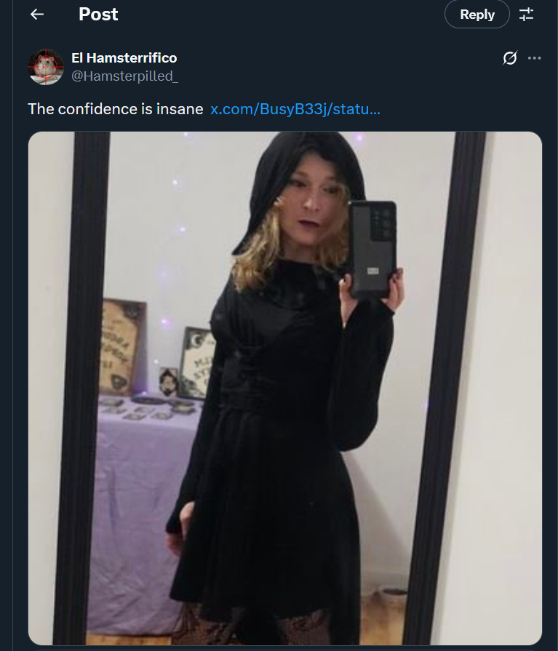Image resolution: width=558 pixels, height=651 pixels.
Task: Click the El Hamsterrifico display name
Action: tap(124, 57)
